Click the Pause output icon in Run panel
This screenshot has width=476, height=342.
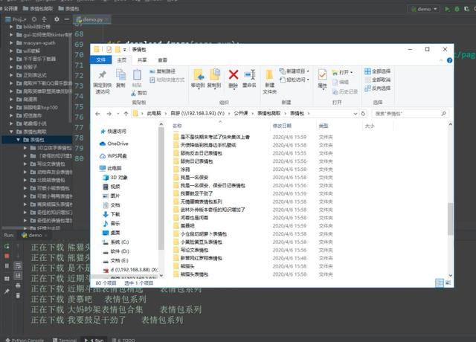tap(7, 266)
